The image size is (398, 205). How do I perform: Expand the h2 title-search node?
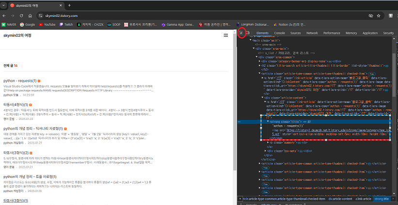pos(259,66)
